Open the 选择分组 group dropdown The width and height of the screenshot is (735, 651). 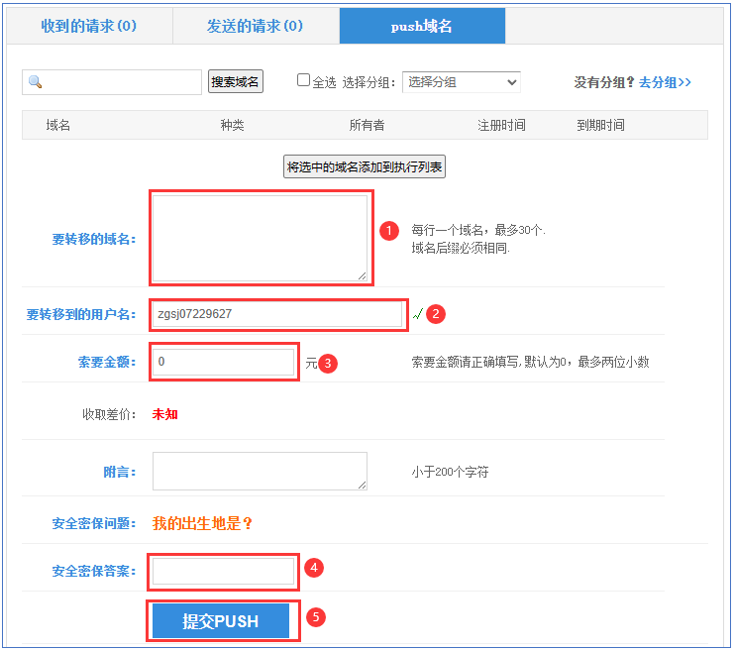[x=461, y=82]
